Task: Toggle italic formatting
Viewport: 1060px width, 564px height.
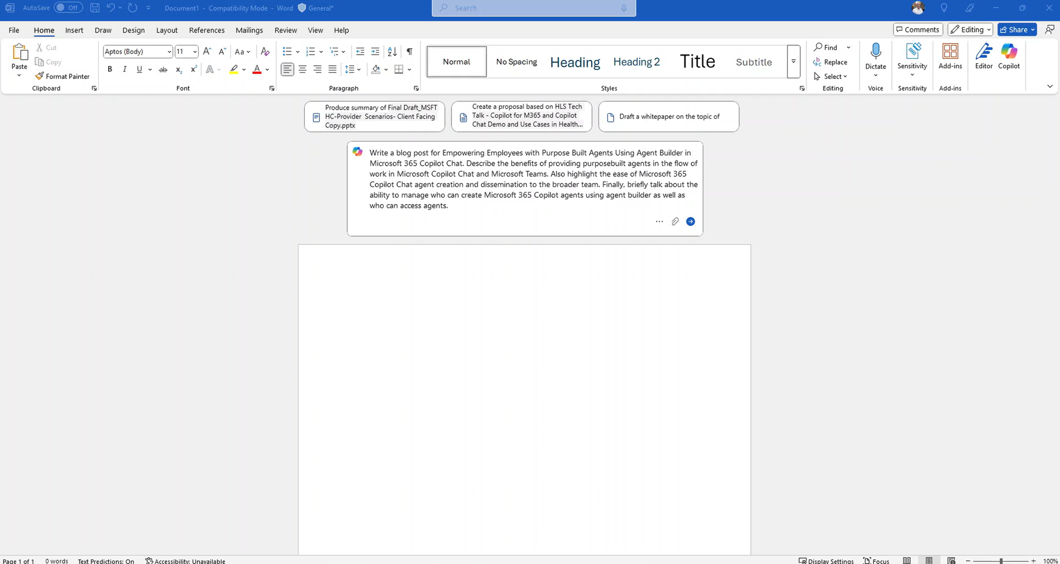Action: tap(125, 69)
